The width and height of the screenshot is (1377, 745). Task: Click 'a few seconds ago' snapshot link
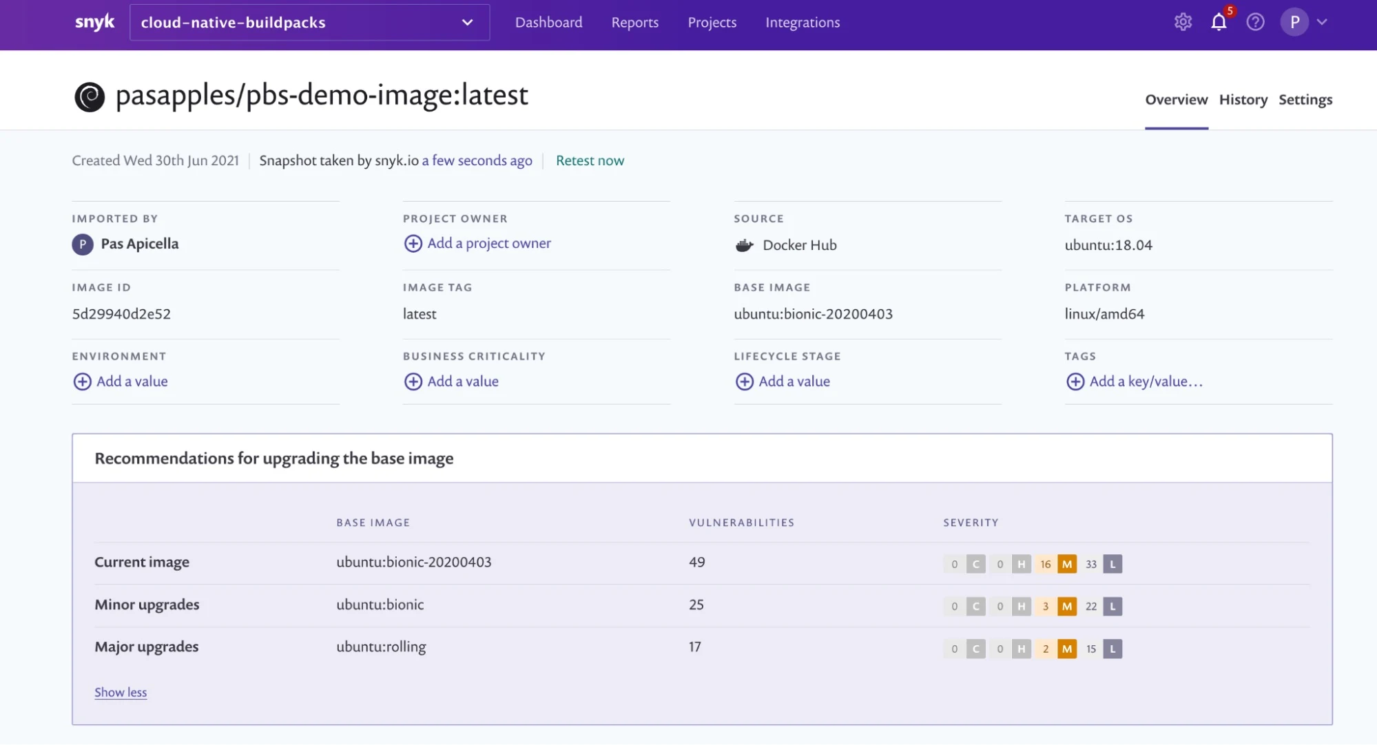[x=477, y=160]
